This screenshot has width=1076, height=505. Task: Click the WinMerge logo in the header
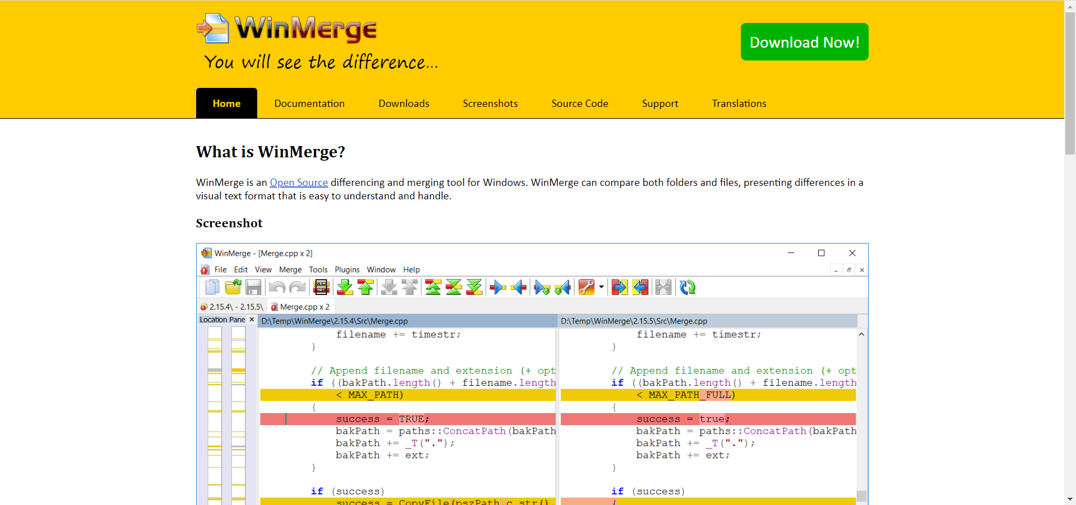coord(286,29)
